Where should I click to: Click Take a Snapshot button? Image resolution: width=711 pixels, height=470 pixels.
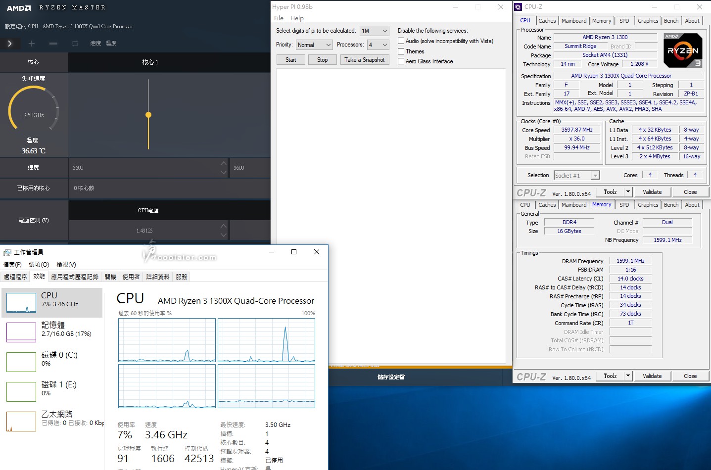click(x=365, y=60)
